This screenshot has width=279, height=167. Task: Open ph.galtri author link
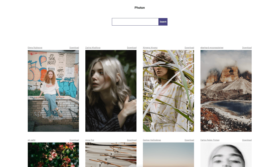coord(32,140)
